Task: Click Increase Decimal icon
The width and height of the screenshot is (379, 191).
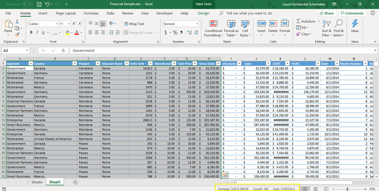Action: click(x=190, y=33)
